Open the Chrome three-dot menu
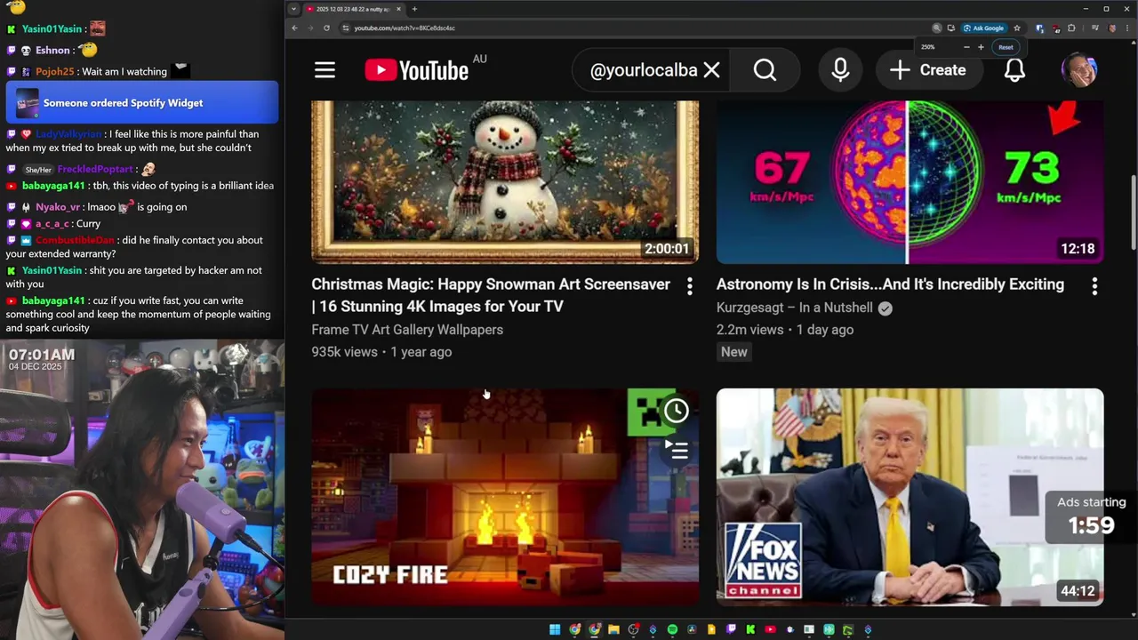 pyautogui.click(x=1127, y=28)
